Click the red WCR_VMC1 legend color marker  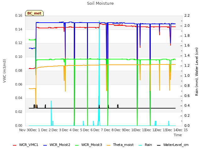[15, 145]
